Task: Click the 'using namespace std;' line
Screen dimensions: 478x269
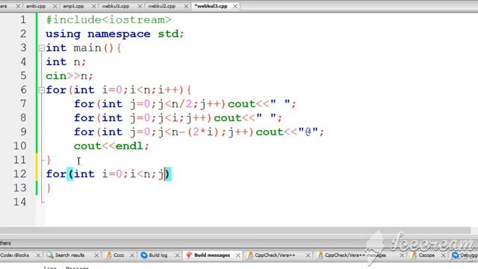Action: tap(115, 34)
